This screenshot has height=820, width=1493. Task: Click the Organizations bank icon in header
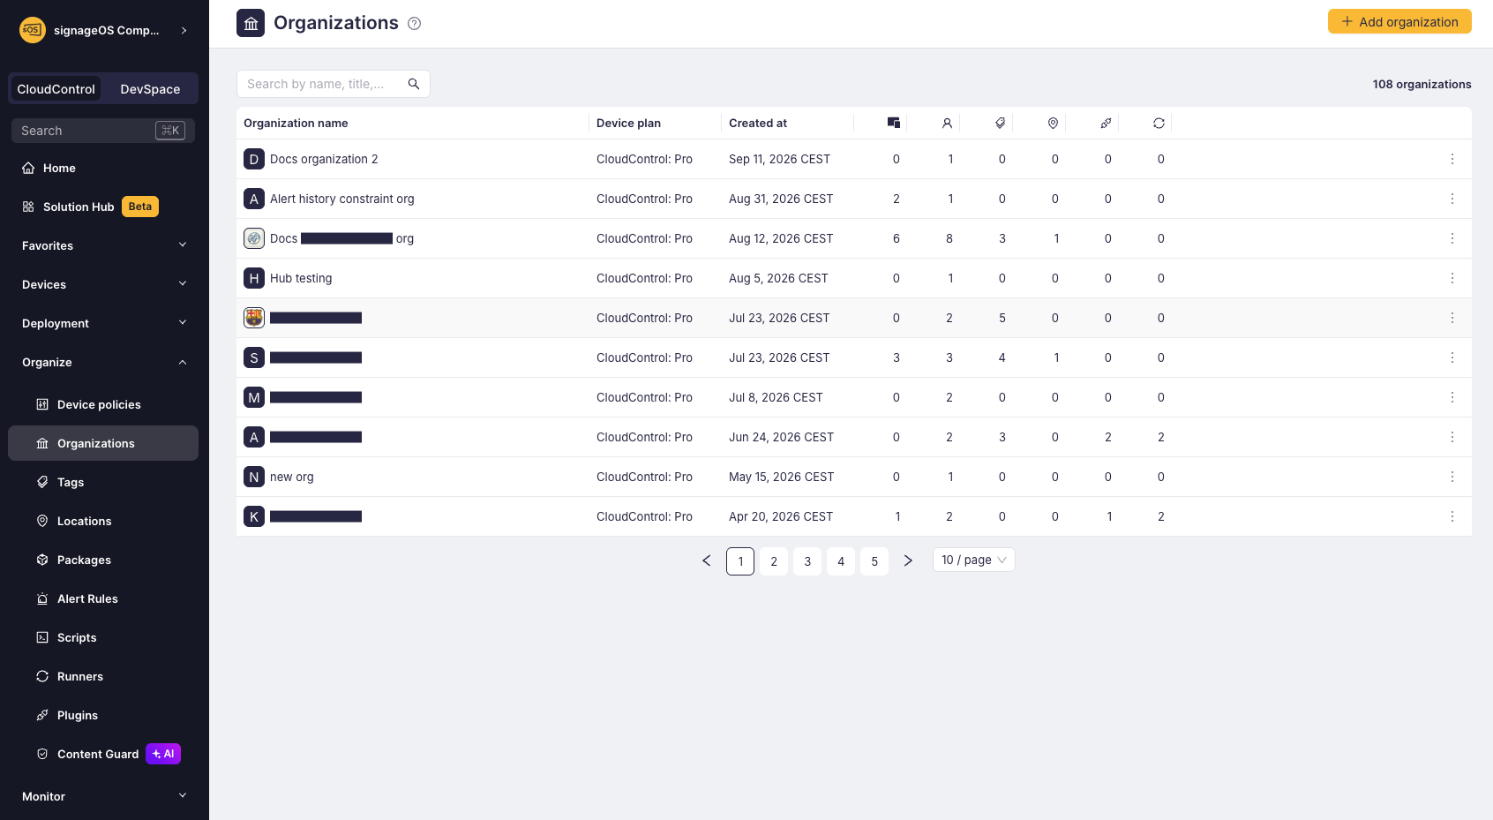251,23
